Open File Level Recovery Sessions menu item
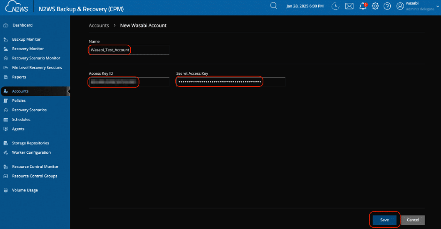Image resolution: width=441 pixels, height=229 pixels. (37, 68)
